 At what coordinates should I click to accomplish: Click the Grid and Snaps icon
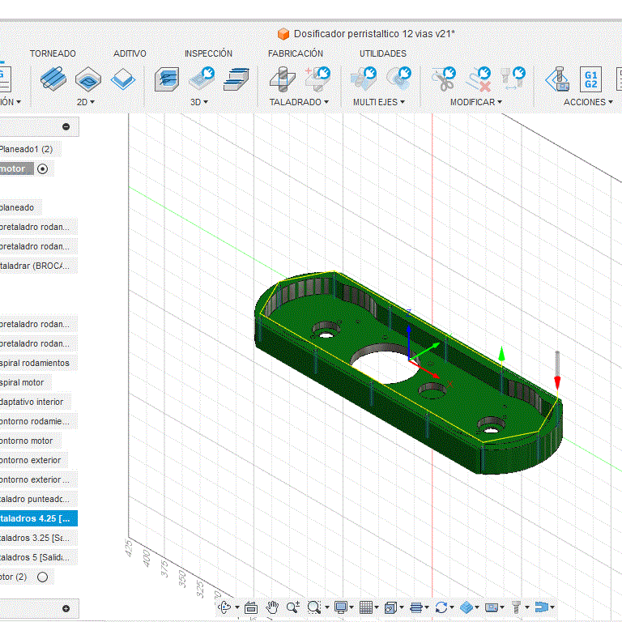(x=366, y=607)
